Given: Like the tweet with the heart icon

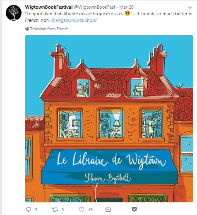Looking at the screenshot, I should click(82, 210).
